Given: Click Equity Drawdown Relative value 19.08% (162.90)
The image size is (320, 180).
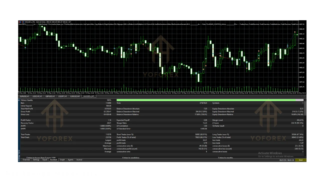Looking at the screenshot, I should click(297, 114).
